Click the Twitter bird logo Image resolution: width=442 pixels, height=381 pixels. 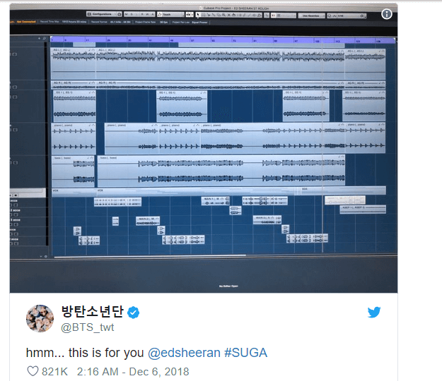[x=374, y=312]
